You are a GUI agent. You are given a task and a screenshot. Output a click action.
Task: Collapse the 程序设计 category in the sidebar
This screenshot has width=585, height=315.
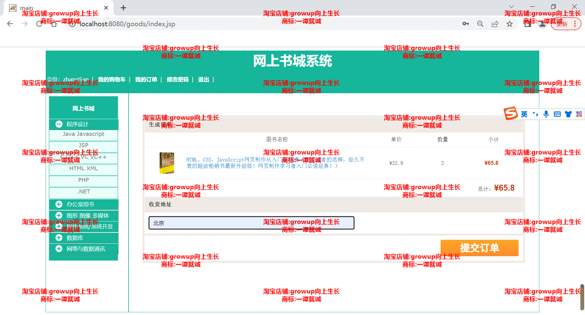point(58,124)
